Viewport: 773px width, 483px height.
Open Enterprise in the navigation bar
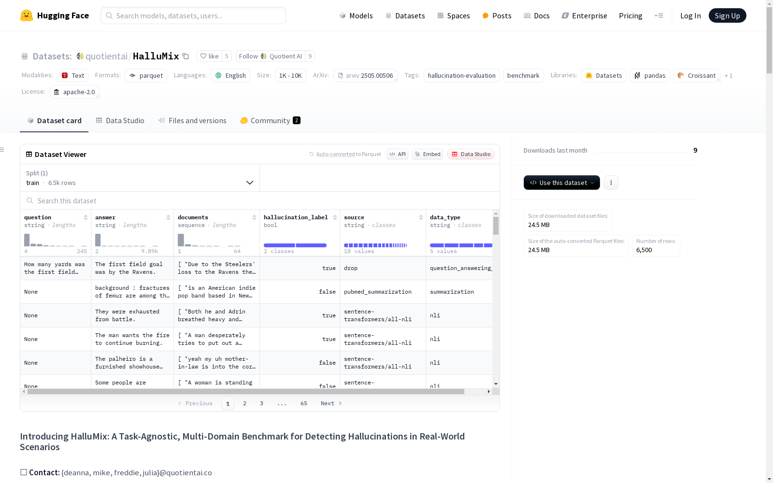pos(585,15)
